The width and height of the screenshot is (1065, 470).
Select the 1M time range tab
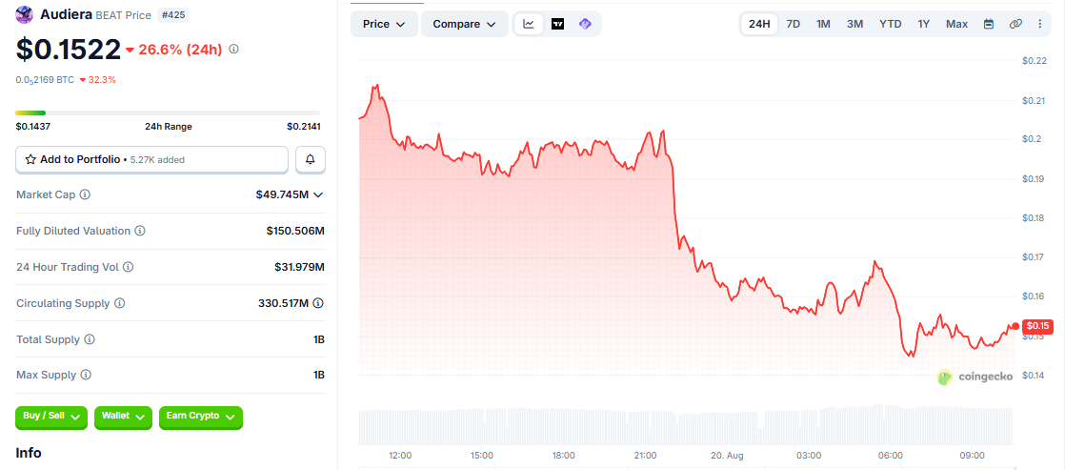point(823,24)
